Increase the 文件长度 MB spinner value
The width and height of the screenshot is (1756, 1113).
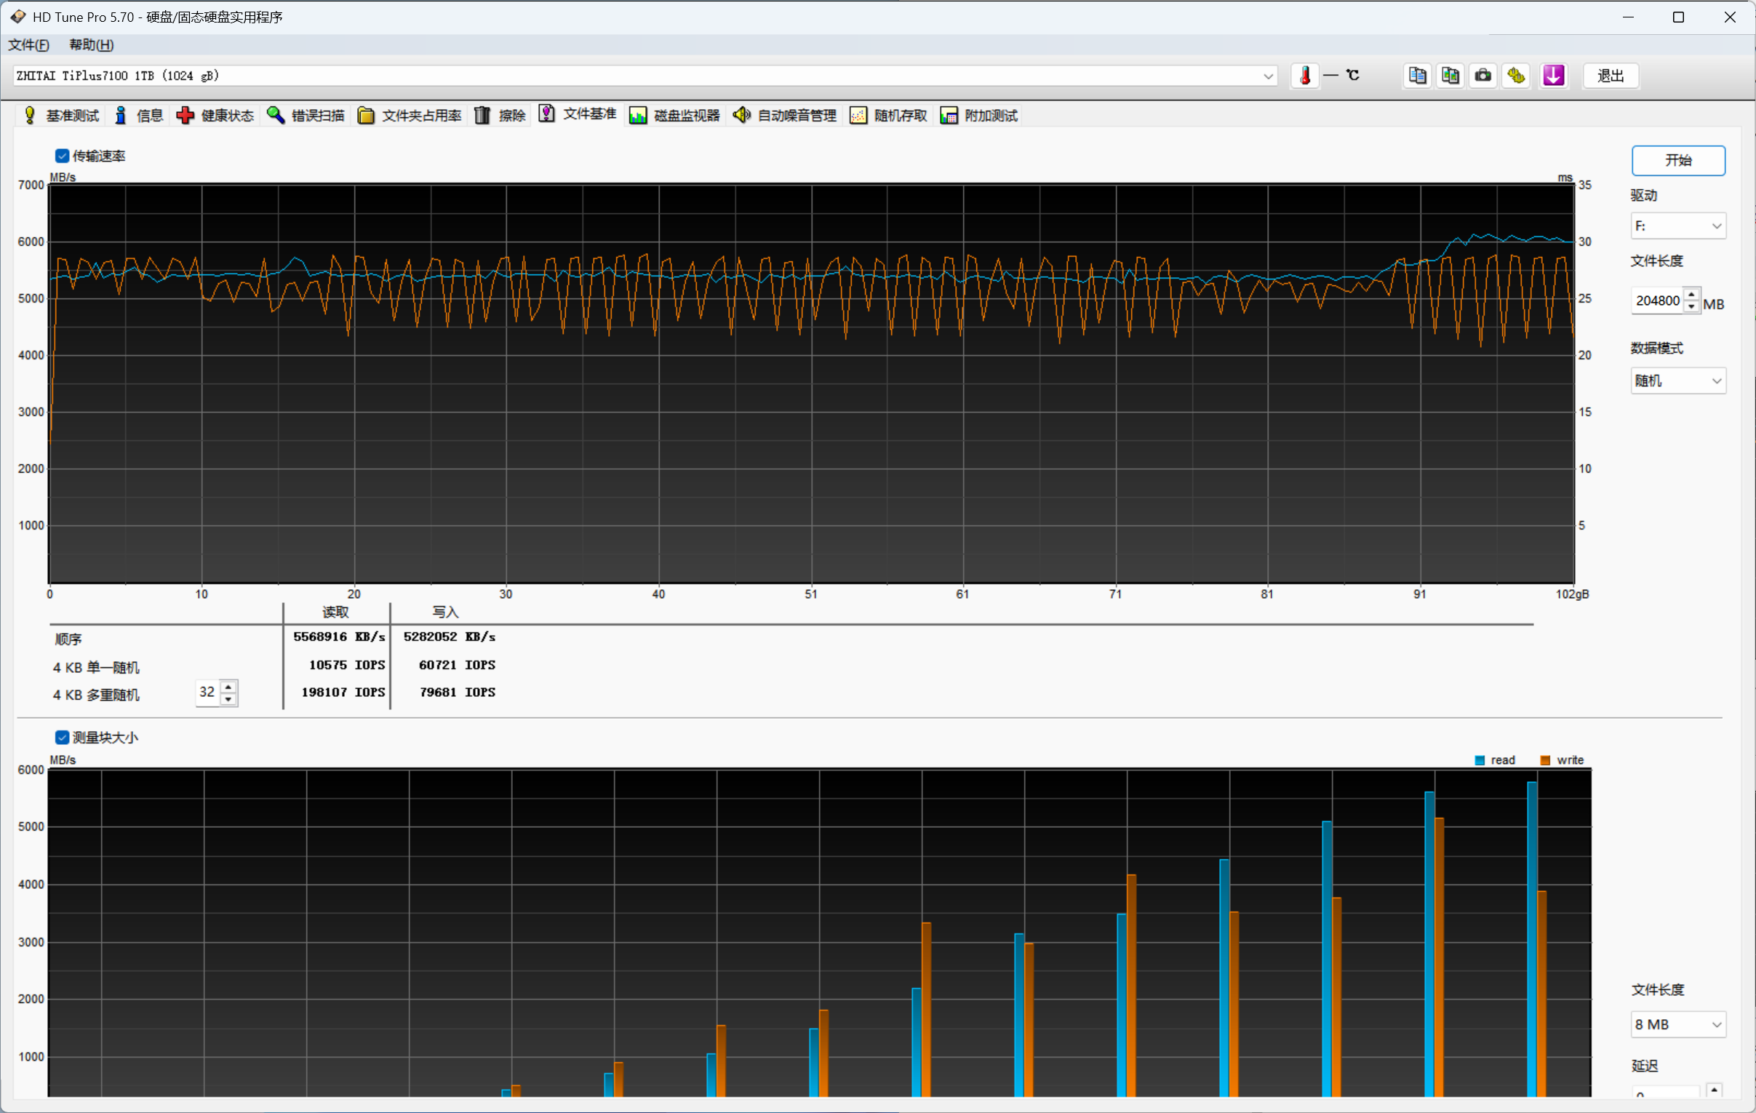(1692, 294)
